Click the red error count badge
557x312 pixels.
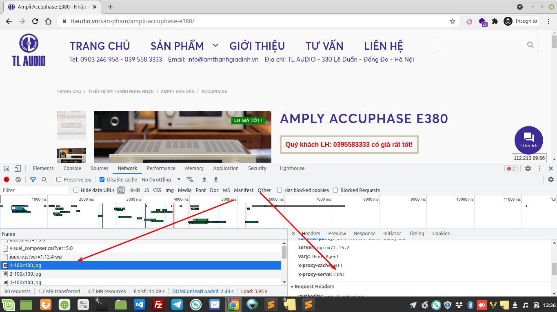pyautogui.click(x=511, y=168)
